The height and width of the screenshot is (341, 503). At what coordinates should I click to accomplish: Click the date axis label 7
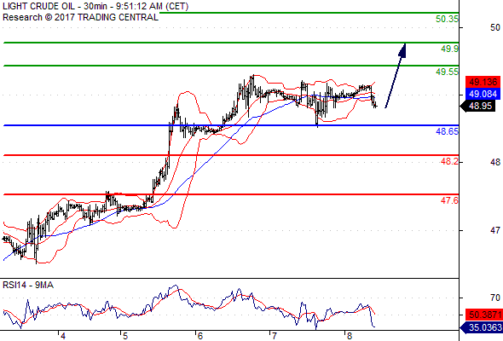275,336
